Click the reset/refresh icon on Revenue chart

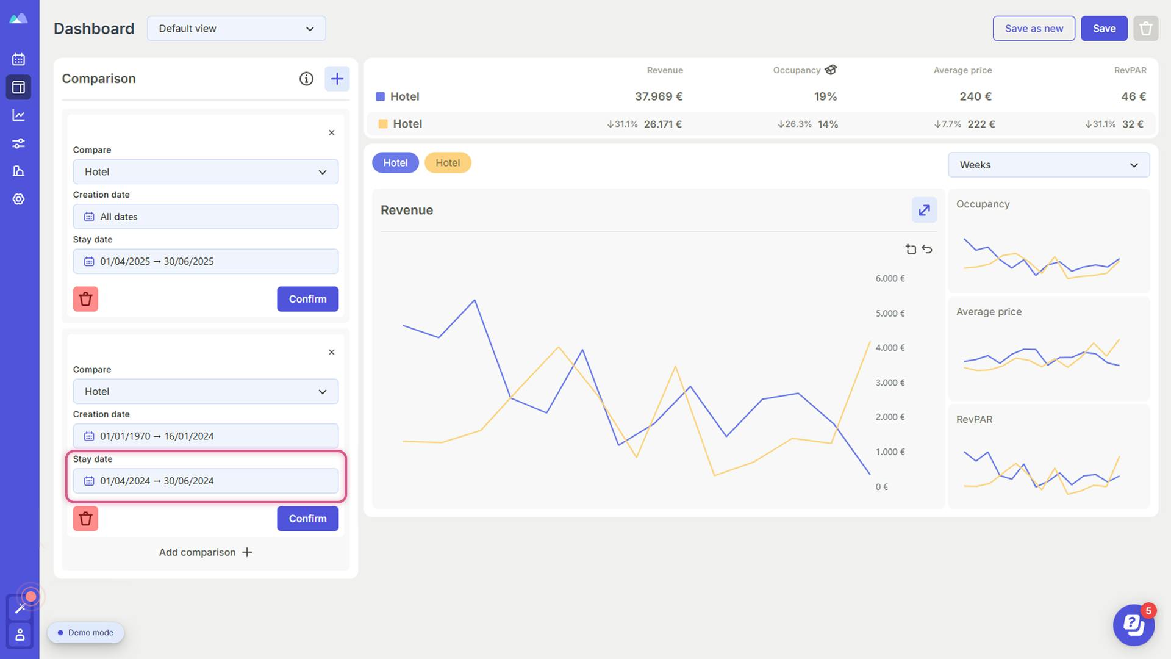click(x=927, y=248)
